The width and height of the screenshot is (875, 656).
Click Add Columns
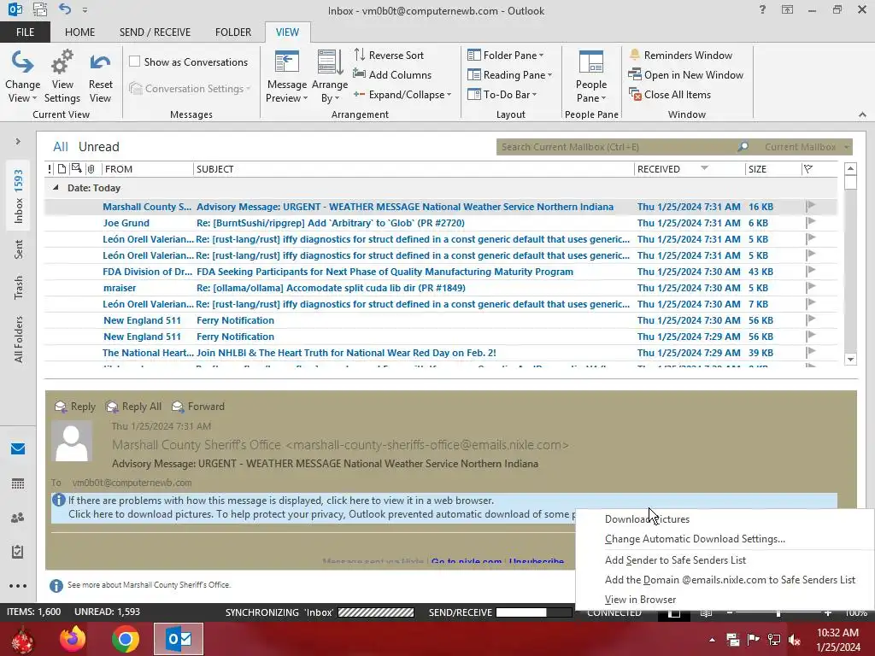tap(392, 75)
